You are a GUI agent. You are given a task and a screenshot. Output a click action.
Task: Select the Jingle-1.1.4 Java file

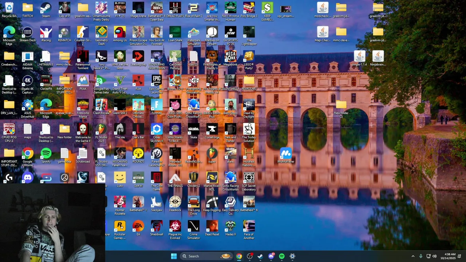point(359,58)
